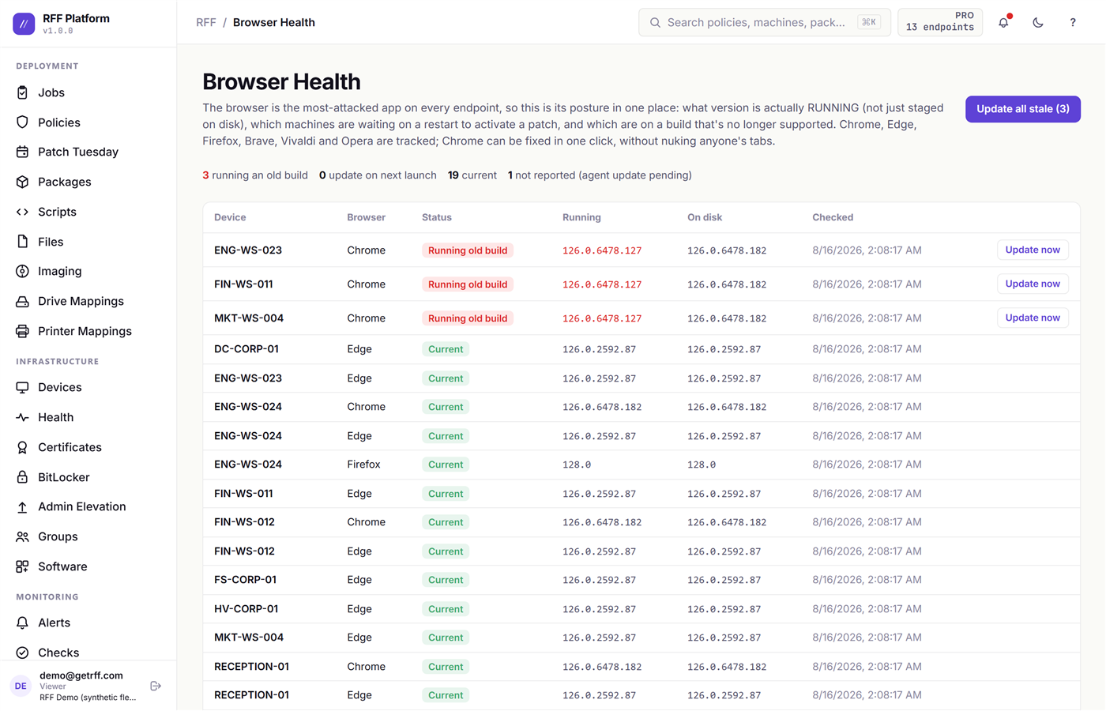Screen dimensions: 1106x711
Task: Click the RFF Platform logo
Action: tap(24, 24)
